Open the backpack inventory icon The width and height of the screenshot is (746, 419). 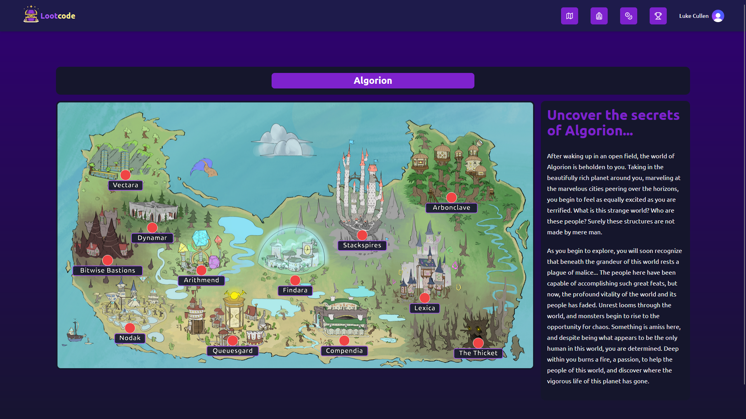coord(599,16)
